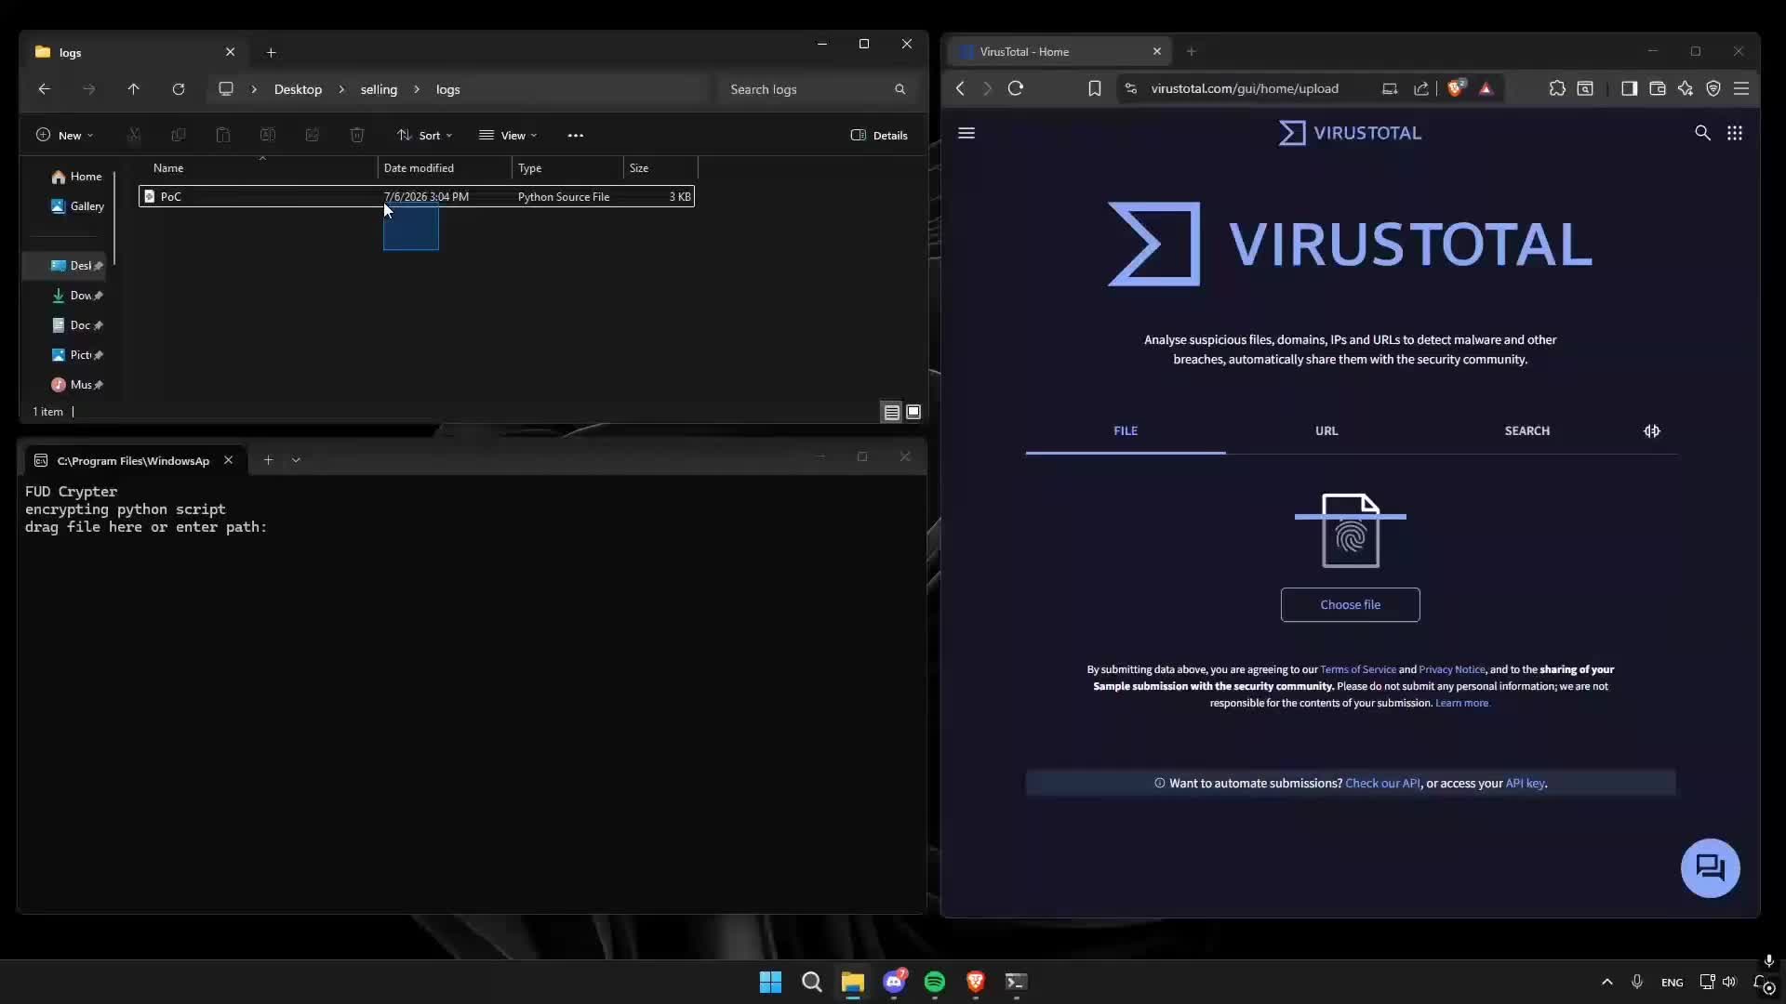Viewport: 1786px width, 1004px height.
Task: Open the VirusTotal apps grid menu
Action: pos(1735,133)
